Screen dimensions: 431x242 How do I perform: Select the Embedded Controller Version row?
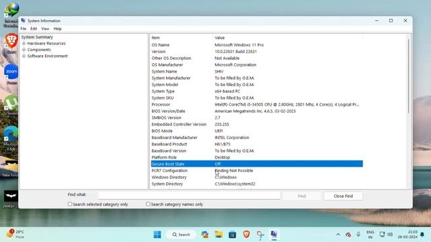click(x=257, y=124)
